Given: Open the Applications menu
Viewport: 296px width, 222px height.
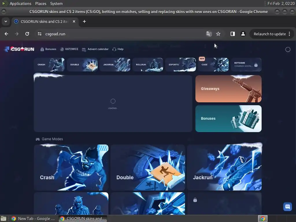Looking at the screenshot, I should point(21,3).
